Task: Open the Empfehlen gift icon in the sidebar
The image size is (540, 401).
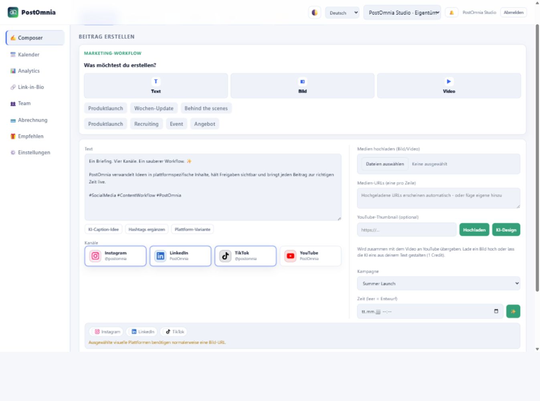Action: point(13,136)
